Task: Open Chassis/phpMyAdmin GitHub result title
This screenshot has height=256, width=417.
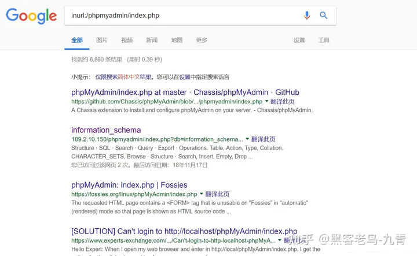Action: tap(185, 92)
